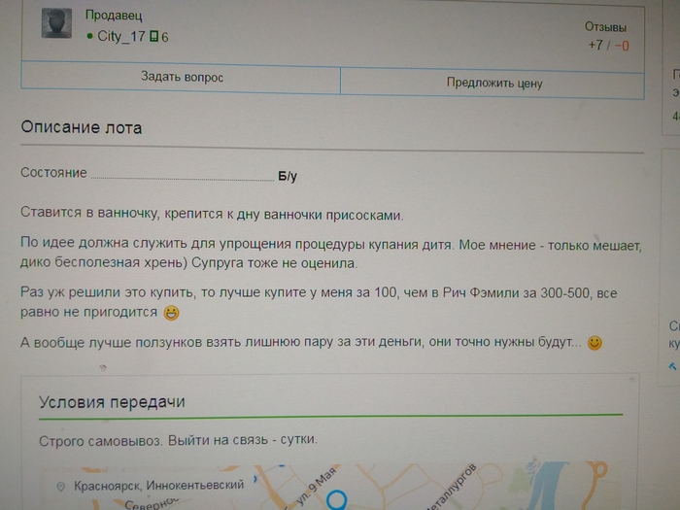Viewport: 680px width, 510px height.
Task: Click the blue circle map marker
Action: 336,499
